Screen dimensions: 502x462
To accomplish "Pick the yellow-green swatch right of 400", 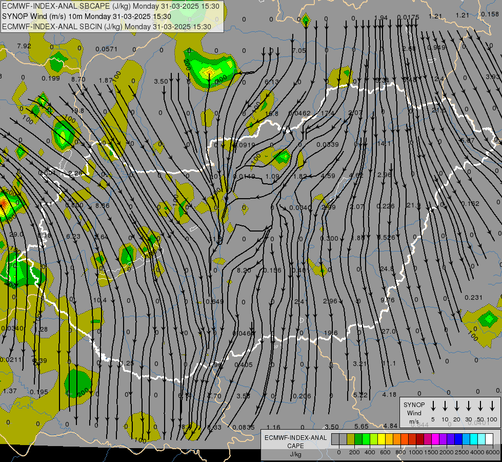I will pos(374,439).
